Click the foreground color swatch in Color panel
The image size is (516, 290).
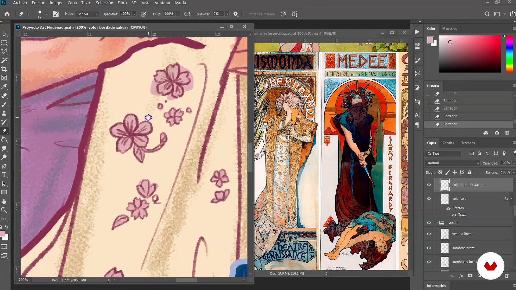pos(430,40)
